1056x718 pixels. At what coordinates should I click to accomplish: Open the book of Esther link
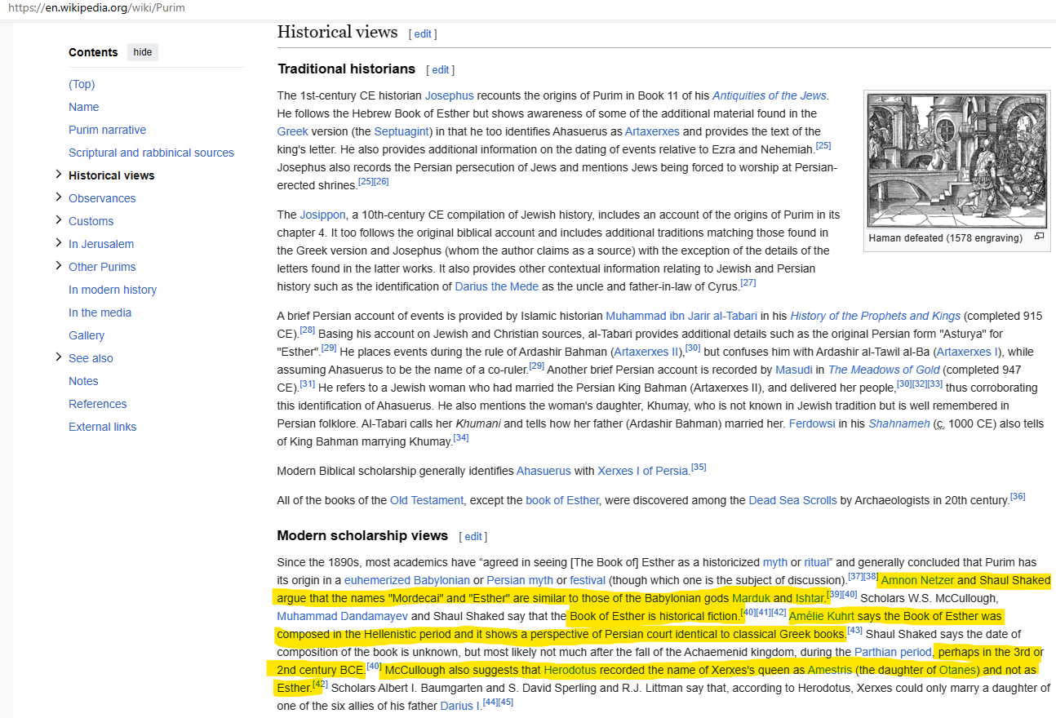pos(562,500)
